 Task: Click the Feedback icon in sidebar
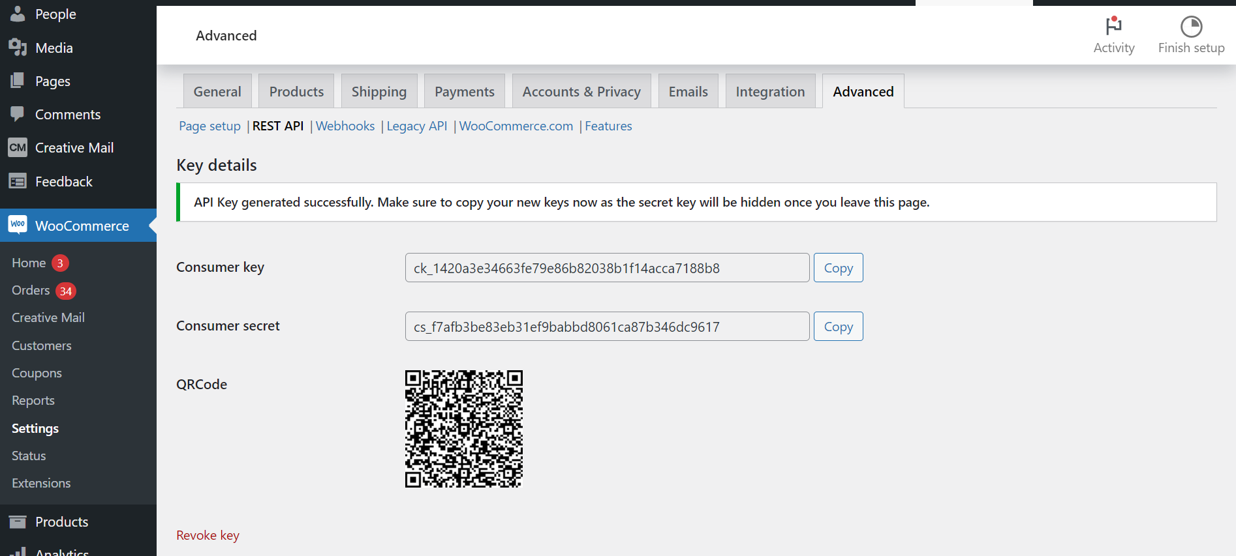(18, 181)
